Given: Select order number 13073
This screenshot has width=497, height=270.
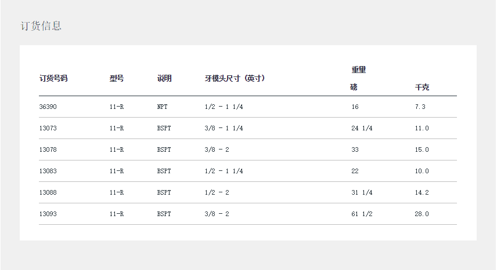Looking at the screenshot, I should point(48,128).
